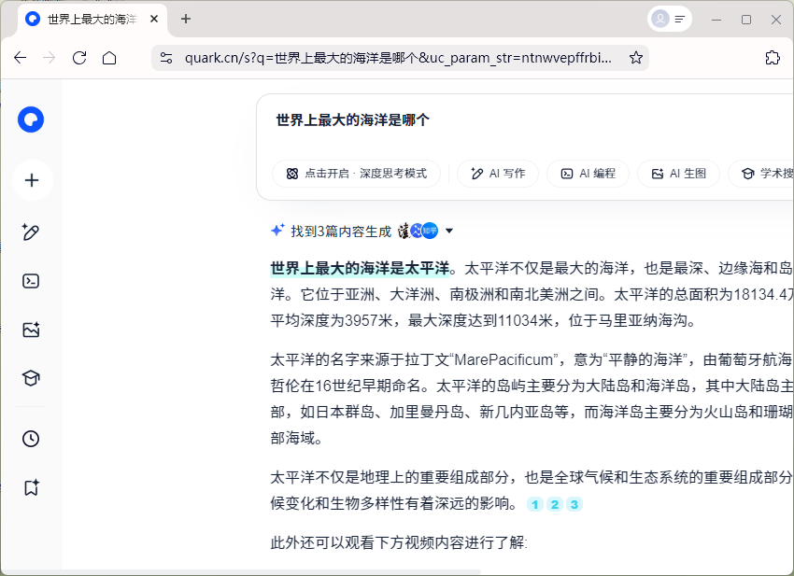794x576 pixels.
Task: Enable 深度思考模式 deep thinking mode
Action: [356, 174]
